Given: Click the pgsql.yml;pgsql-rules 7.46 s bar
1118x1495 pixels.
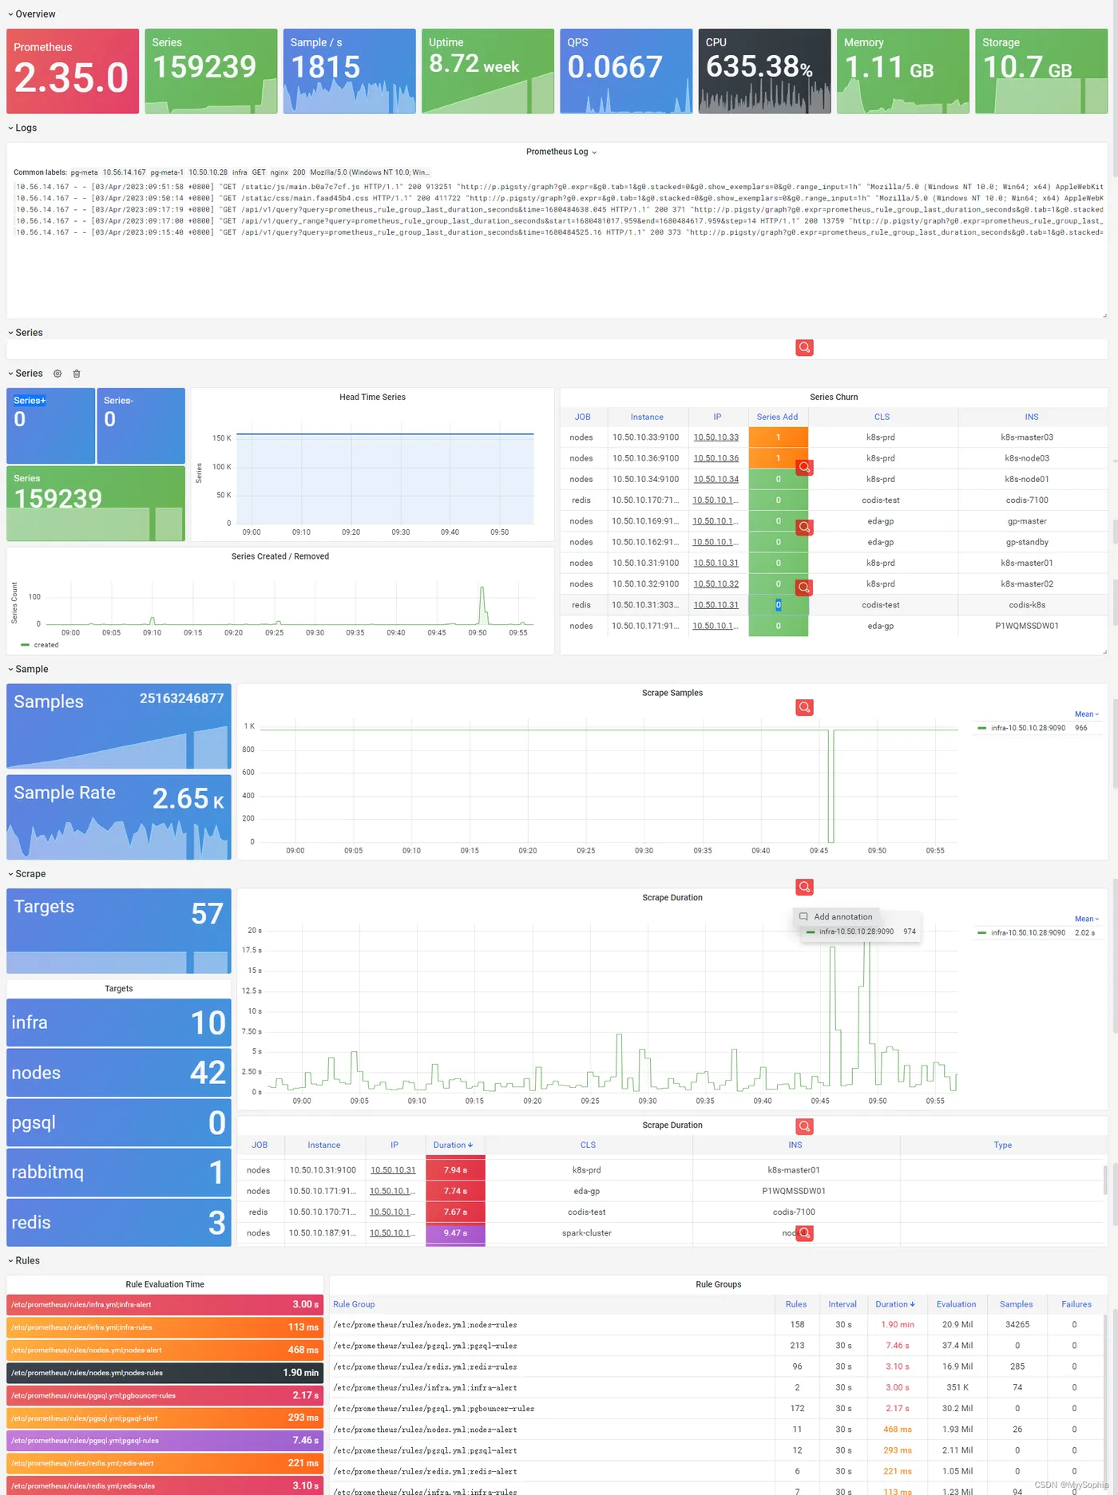Looking at the screenshot, I should click(165, 1441).
